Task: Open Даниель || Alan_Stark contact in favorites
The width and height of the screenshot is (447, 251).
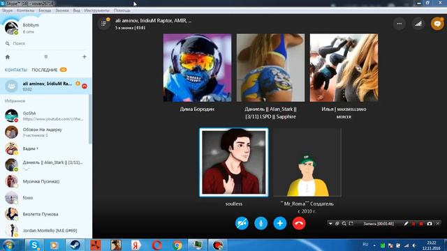Action: (45, 165)
